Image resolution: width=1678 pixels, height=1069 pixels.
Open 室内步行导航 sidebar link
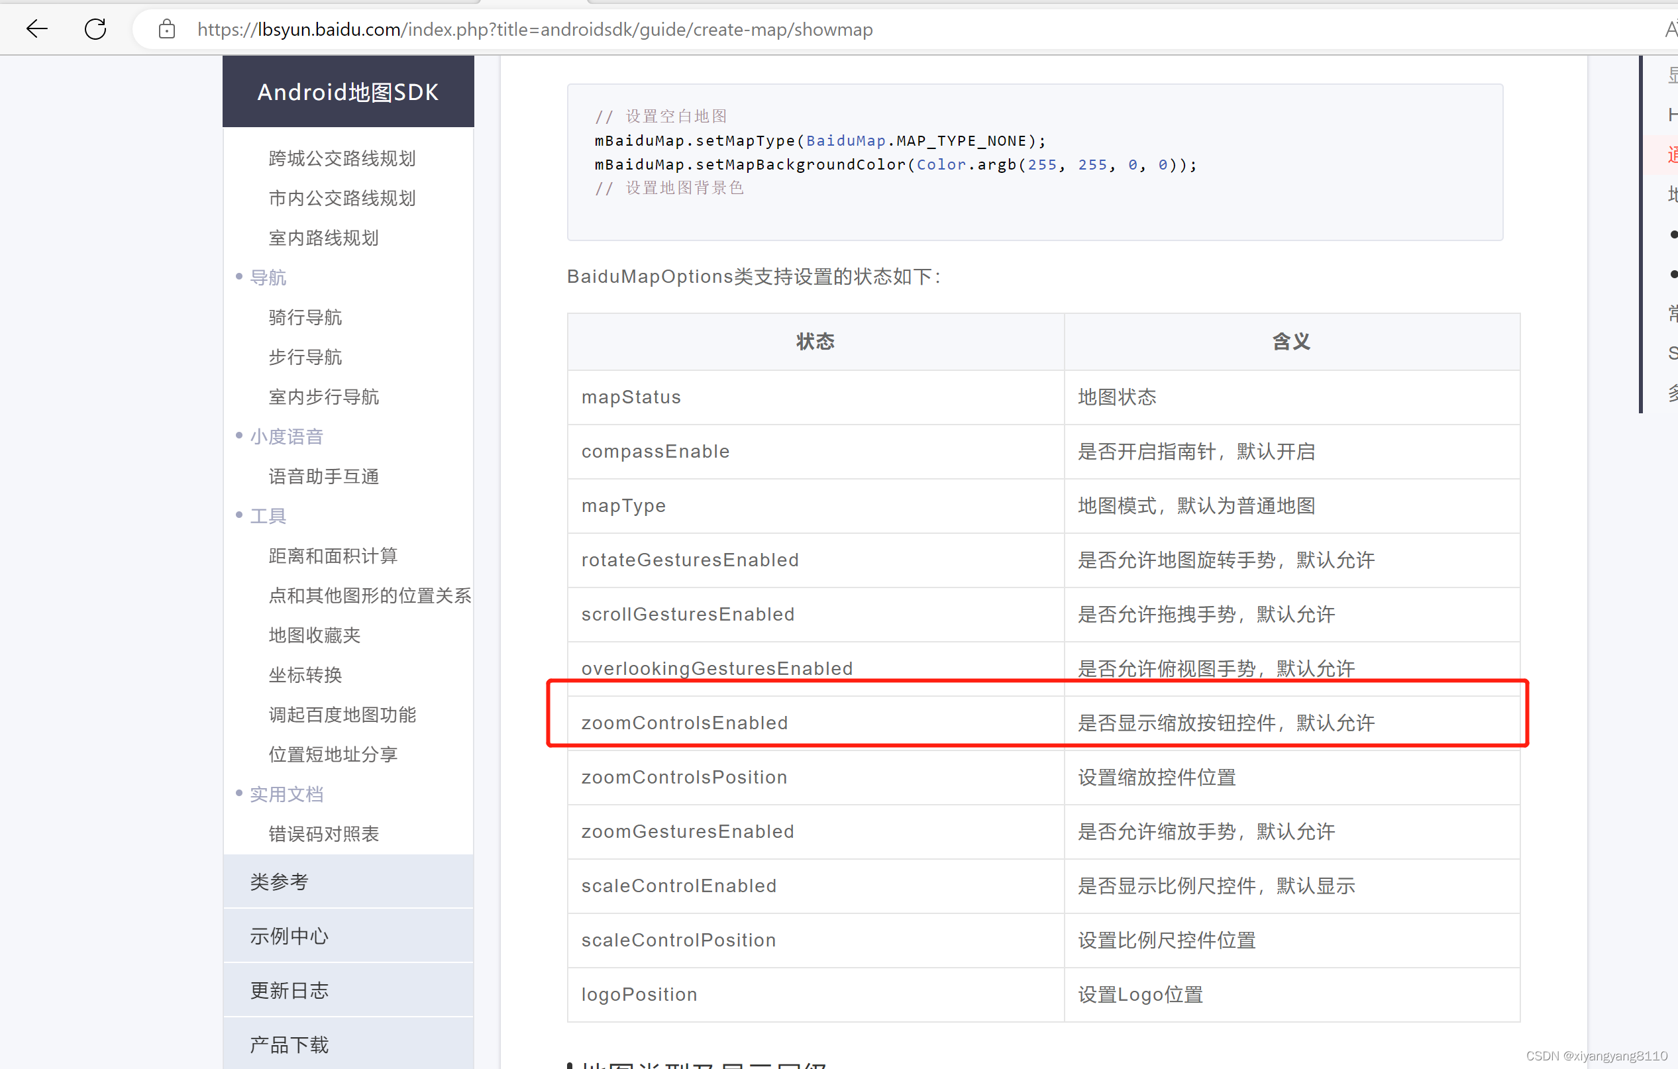[x=323, y=397]
